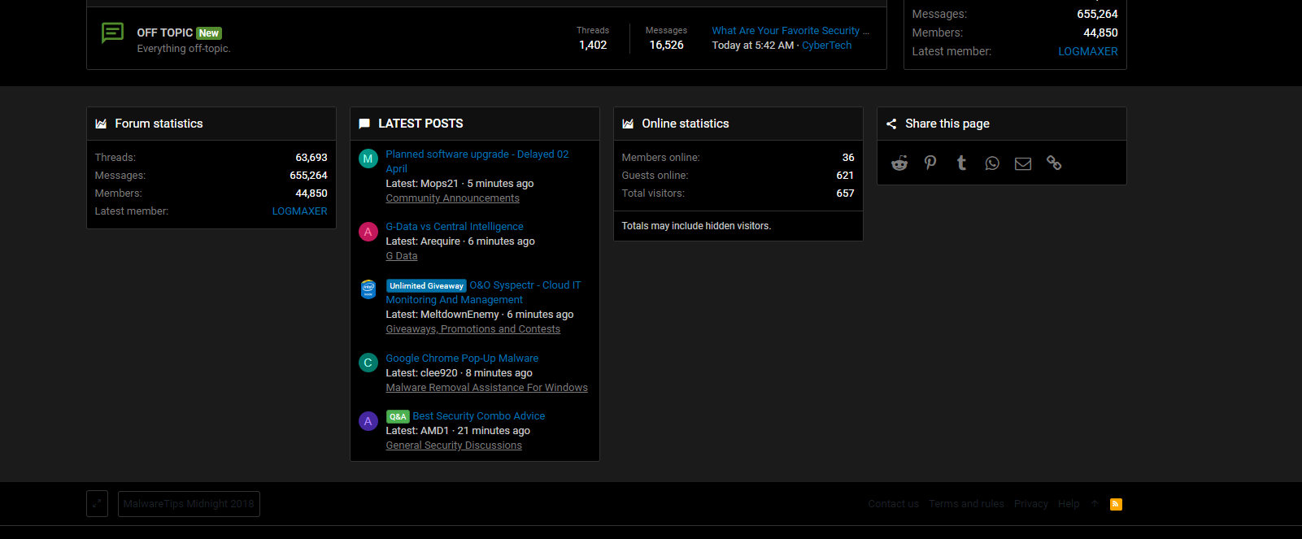
Task: Open OFF TOPIC forum speech-bubble icon
Action: (112, 33)
